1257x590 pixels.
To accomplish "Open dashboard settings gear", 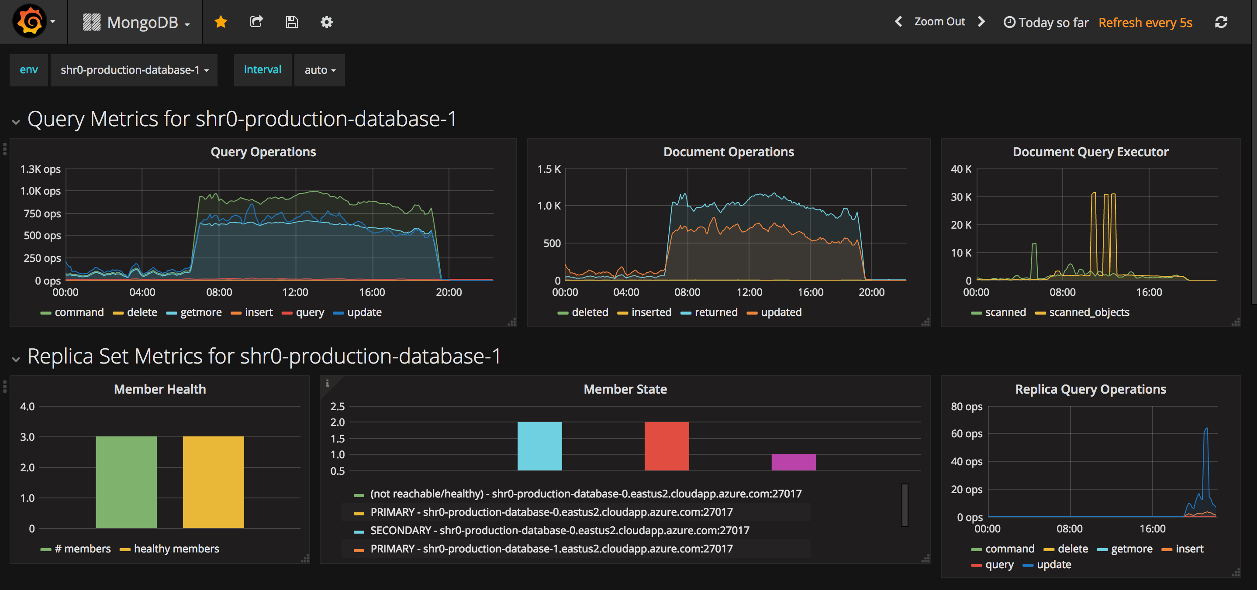I will pyautogui.click(x=326, y=22).
